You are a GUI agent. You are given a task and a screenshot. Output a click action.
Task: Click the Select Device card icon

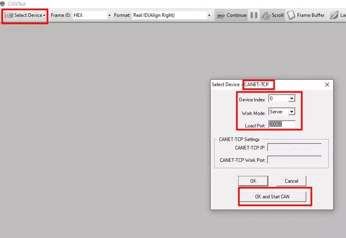[x=9, y=16]
